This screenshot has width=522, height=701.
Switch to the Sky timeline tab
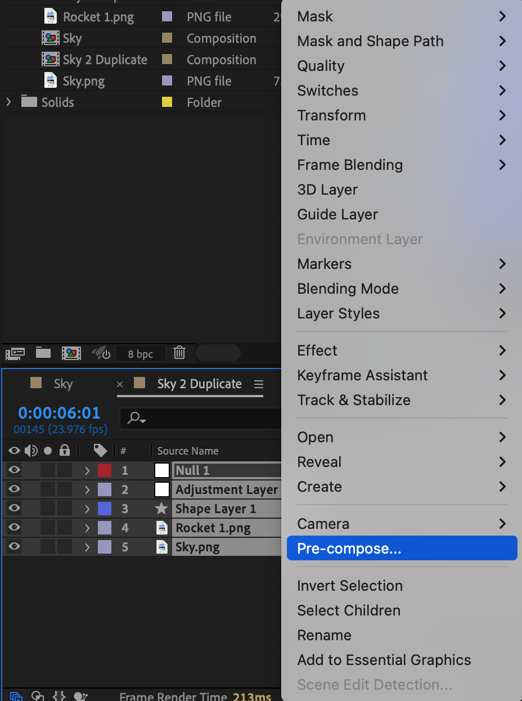coord(62,384)
